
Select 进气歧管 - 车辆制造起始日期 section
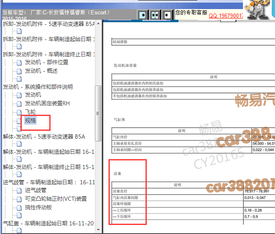49,182
